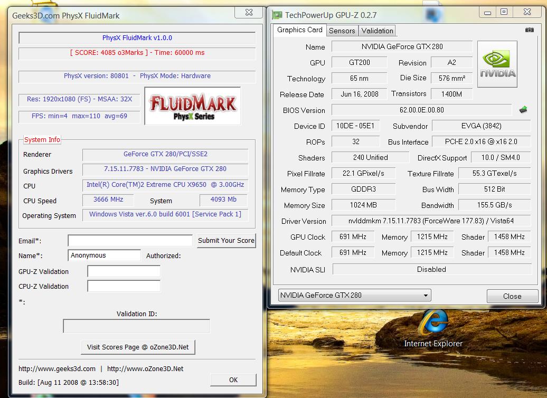Click the Device ID 10DE - 05E1
The width and height of the screenshot is (547, 398).
pyautogui.click(x=355, y=126)
